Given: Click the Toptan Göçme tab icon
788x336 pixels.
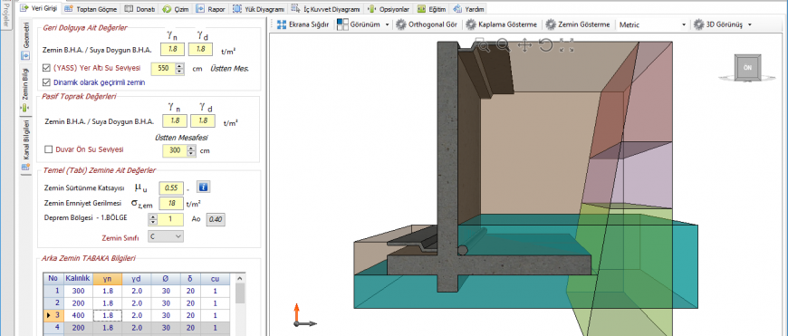Looking at the screenshot, I should [x=68, y=8].
